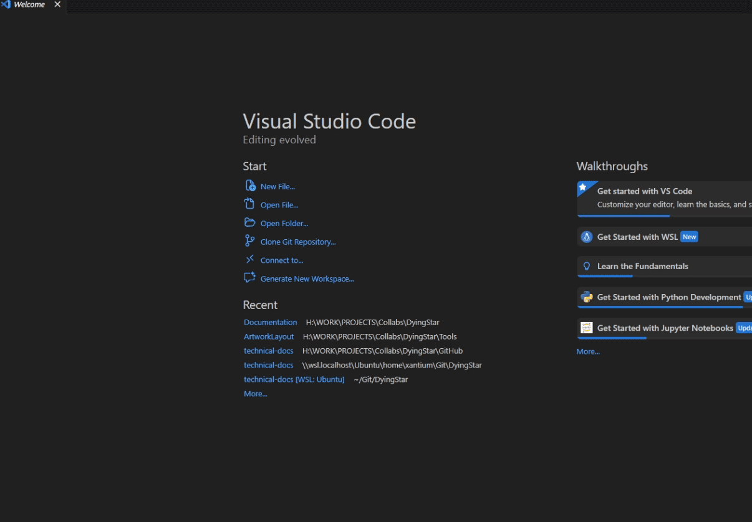Click the Generate New Workspace link

click(307, 278)
